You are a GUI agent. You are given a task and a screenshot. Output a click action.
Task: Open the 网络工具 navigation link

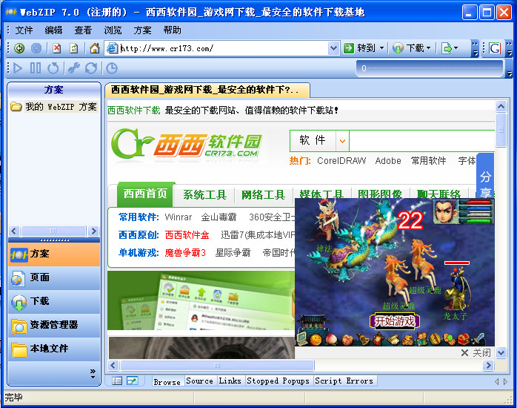coord(263,195)
